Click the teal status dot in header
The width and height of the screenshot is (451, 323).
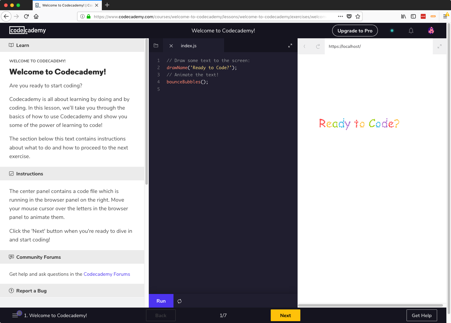coord(392,31)
